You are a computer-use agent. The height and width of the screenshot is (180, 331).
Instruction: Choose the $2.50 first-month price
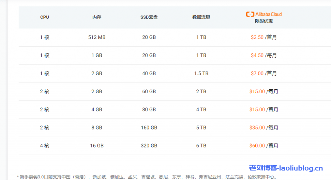coord(257,37)
